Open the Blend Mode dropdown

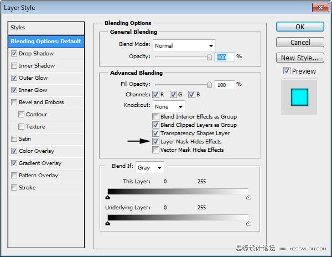(184, 45)
